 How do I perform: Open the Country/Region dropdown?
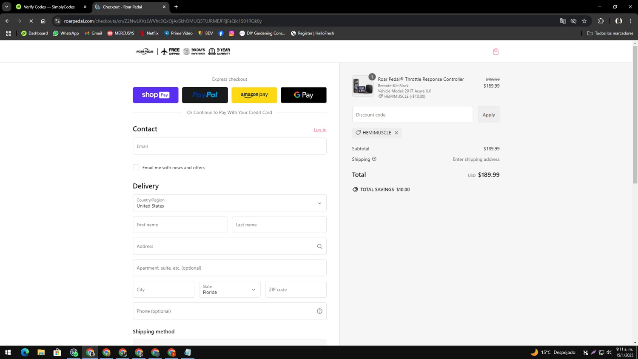click(230, 203)
